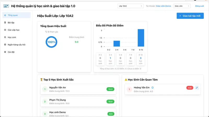Click Hiệu Suất Lớp: Lớp 10A2 title
Screen dimensions: 209x117
(55, 16)
